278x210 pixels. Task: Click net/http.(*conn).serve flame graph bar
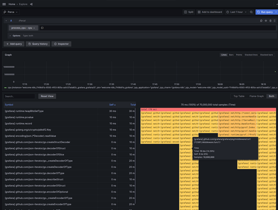pyautogui.click(x=238, y=113)
